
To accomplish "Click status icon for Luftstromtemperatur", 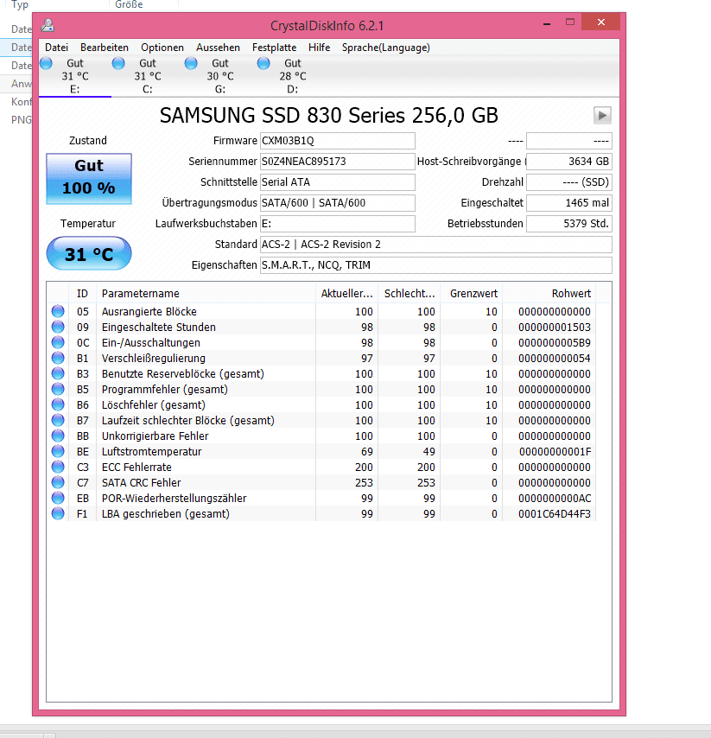I will [58, 451].
